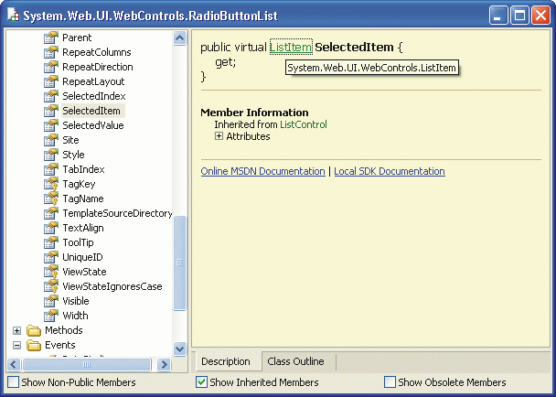Viewport: 556px width, 397px height.
Task: Click the Events folder icon
Action: [x=34, y=345]
